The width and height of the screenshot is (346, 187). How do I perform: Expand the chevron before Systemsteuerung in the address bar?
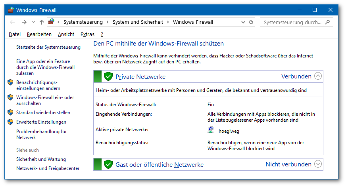[58, 22]
